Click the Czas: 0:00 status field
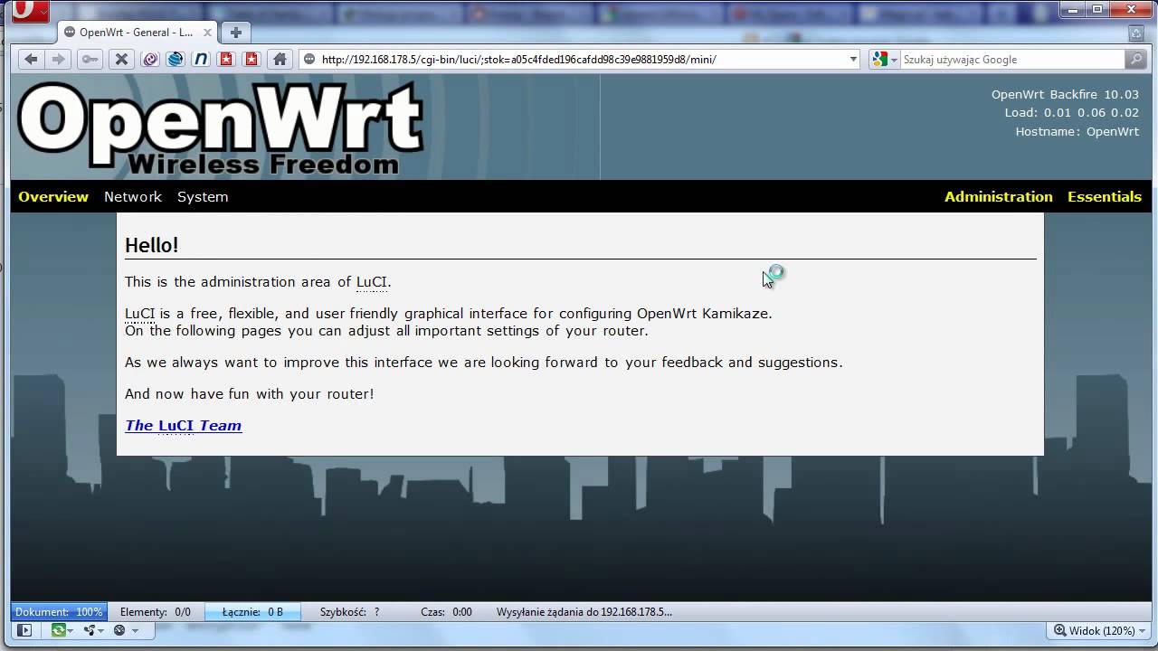The image size is (1158, 651). pos(446,612)
